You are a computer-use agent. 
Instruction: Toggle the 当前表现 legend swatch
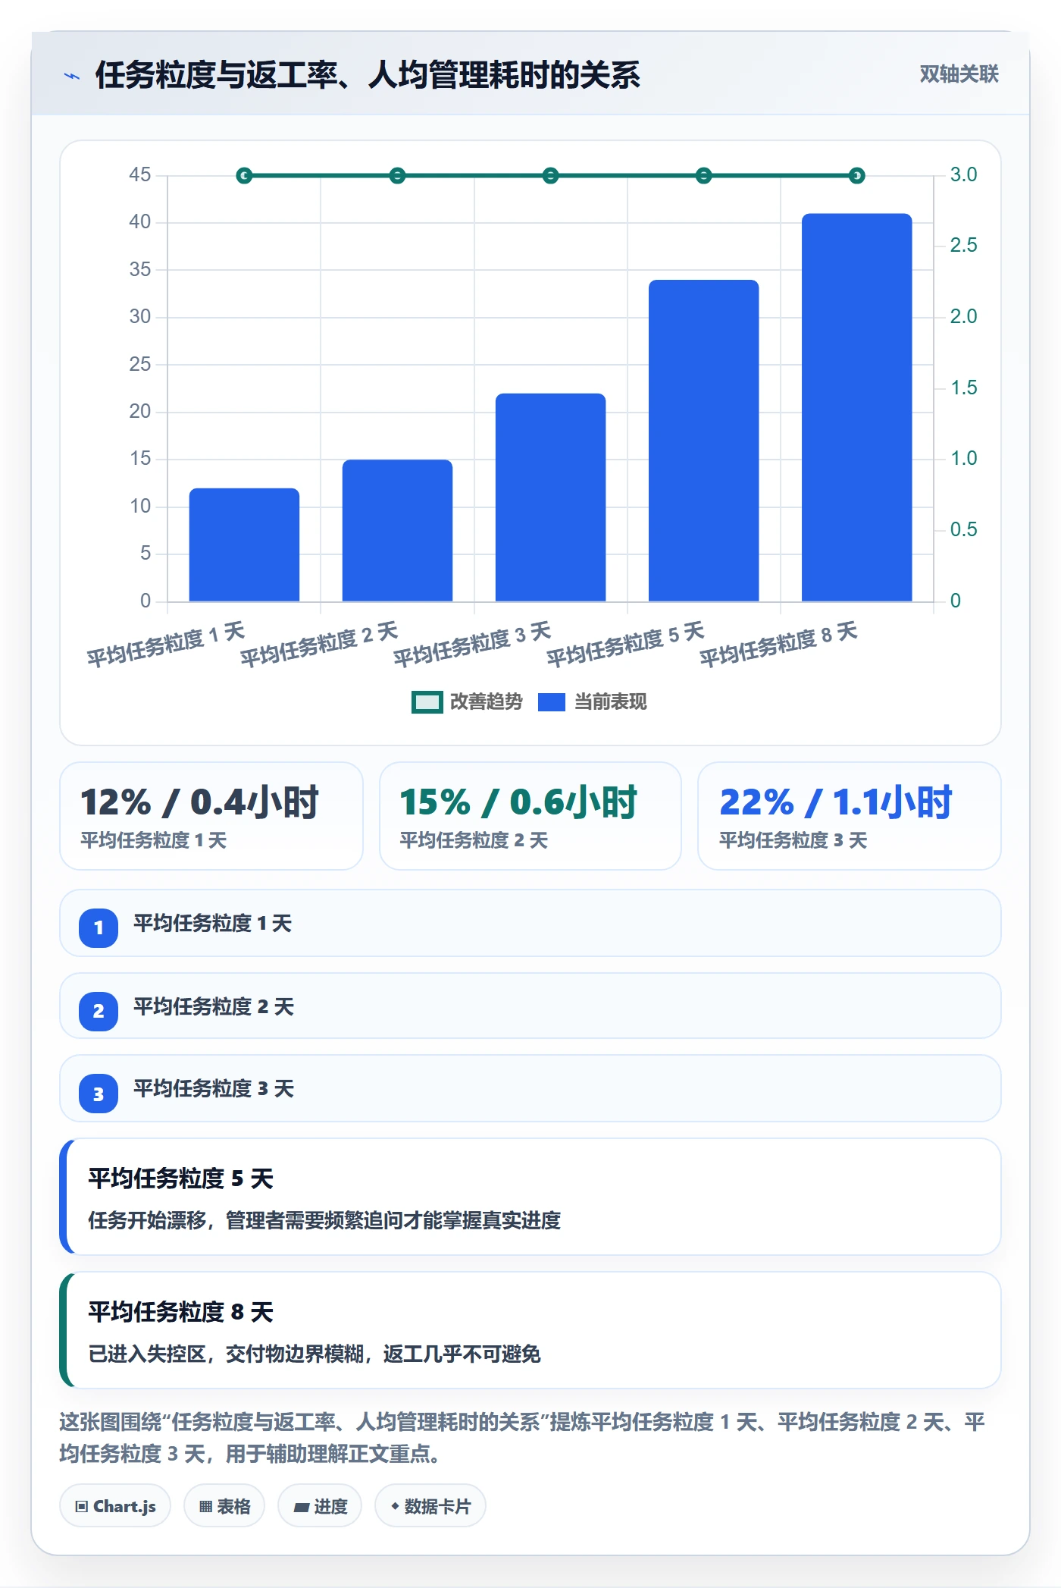pyautogui.click(x=552, y=702)
